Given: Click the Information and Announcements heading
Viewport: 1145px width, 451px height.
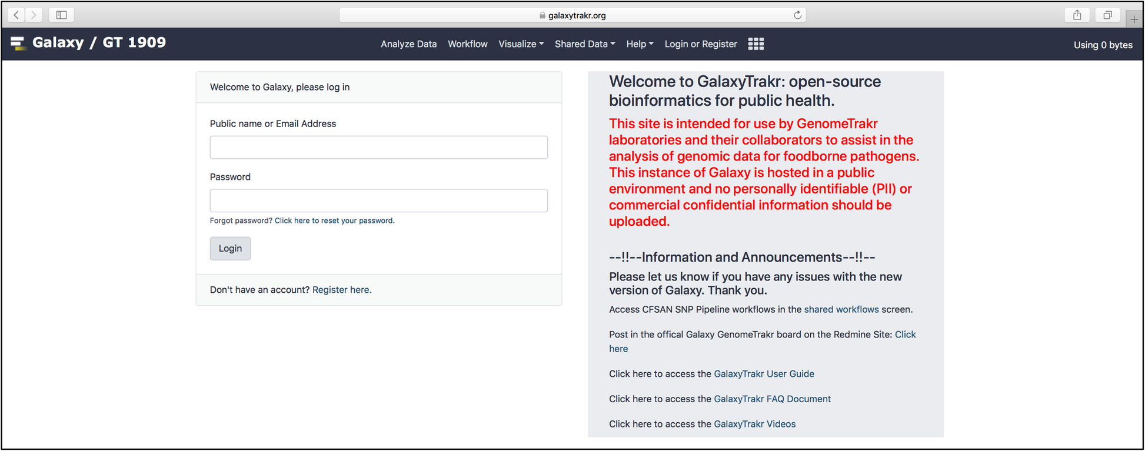Looking at the screenshot, I should coord(742,257).
